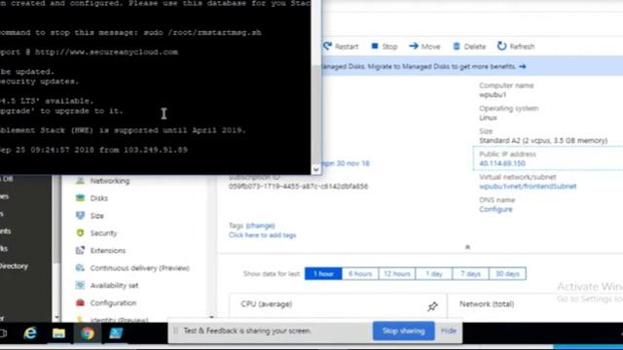Show data for last 1 day
Screen dimensions: 623x350
tap(434, 273)
